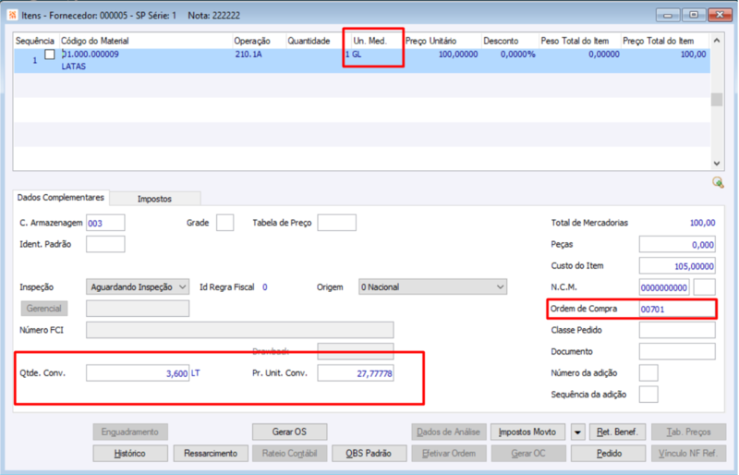Click the Número FCI field
The image size is (739, 475).
[240, 330]
